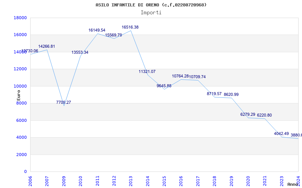
Task: Click the 10000 y-axis tick label
Action: (x=20, y=86)
